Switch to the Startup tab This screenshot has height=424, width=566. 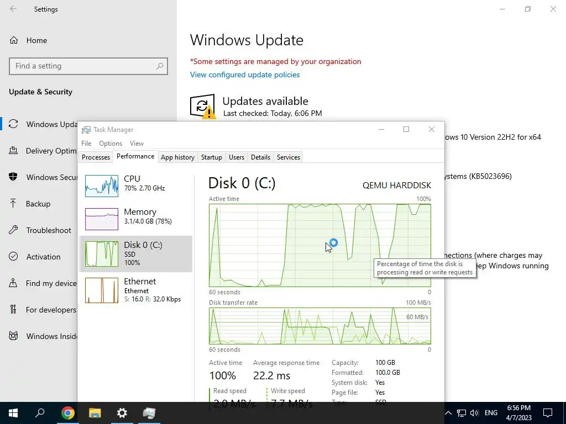tap(212, 157)
